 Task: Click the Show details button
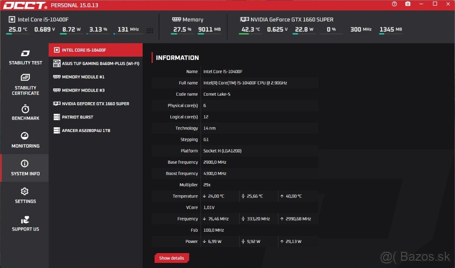click(171, 258)
